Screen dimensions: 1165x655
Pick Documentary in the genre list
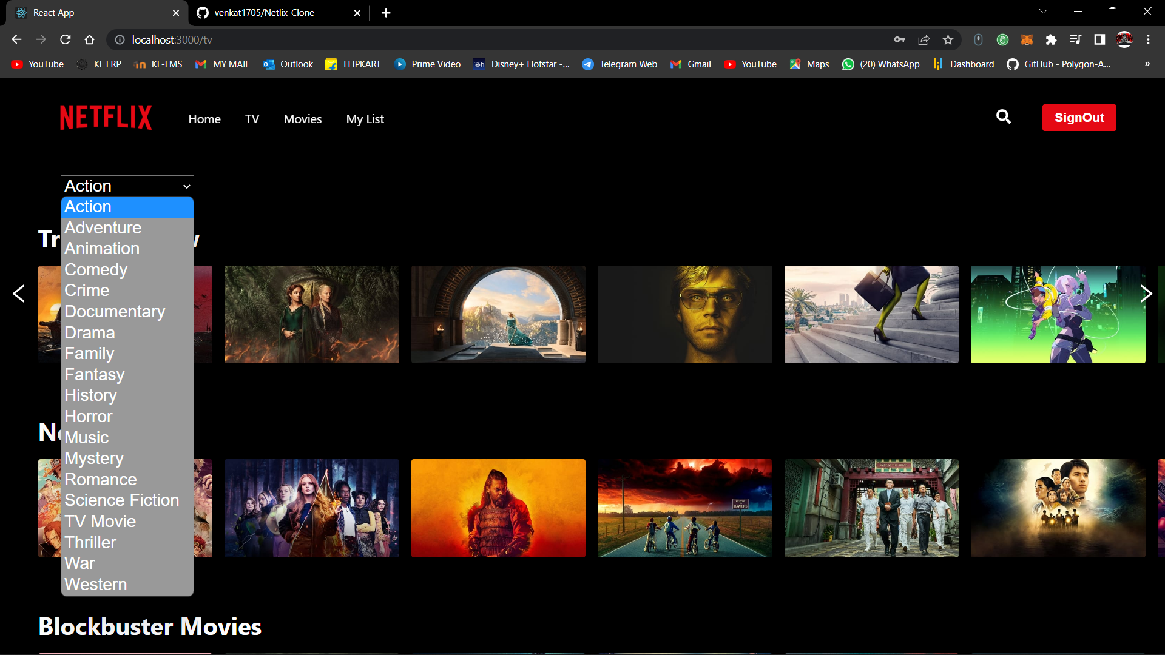tap(127, 312)
